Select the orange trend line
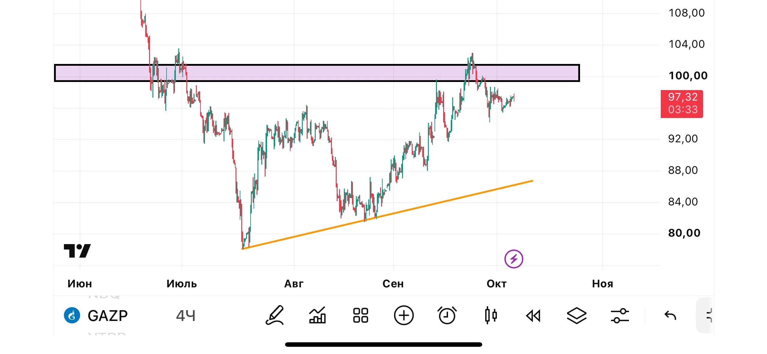 click(387, 215)
